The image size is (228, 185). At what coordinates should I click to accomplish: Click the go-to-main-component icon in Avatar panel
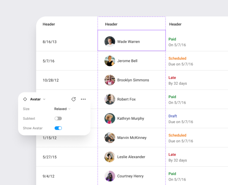pyautogui.click(x=74, y=99)
